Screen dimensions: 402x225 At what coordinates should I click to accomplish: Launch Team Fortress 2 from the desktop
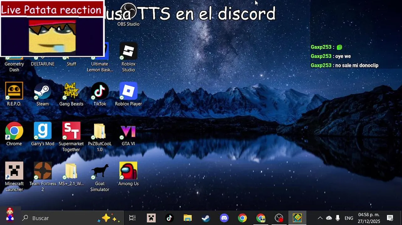tap(43, 177)
